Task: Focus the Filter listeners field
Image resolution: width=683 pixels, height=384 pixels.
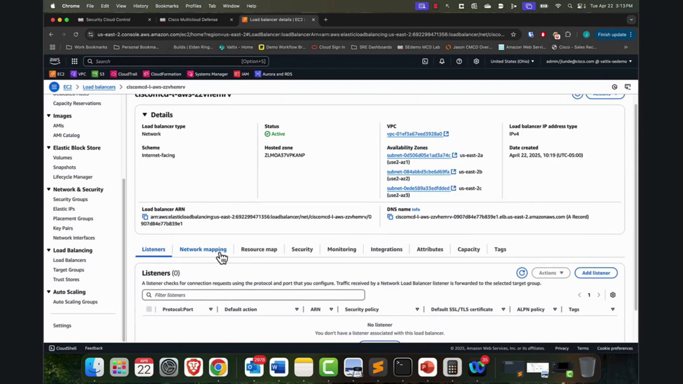Action: [253, 295]
